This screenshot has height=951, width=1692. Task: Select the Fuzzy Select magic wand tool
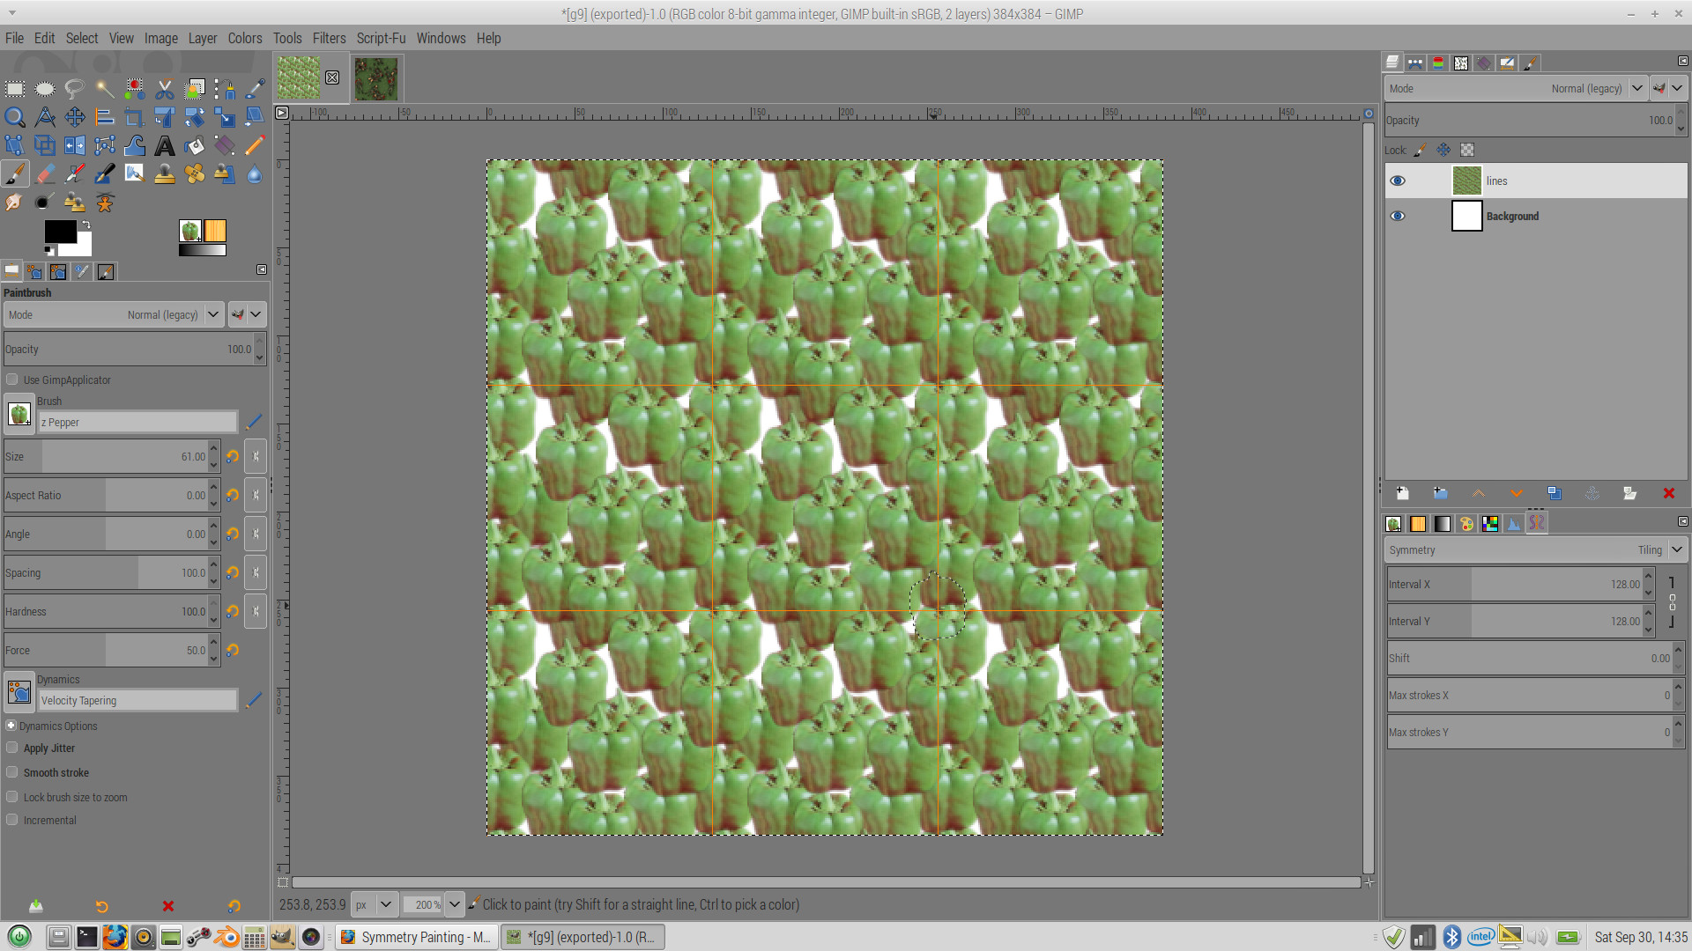pos(104,89)
